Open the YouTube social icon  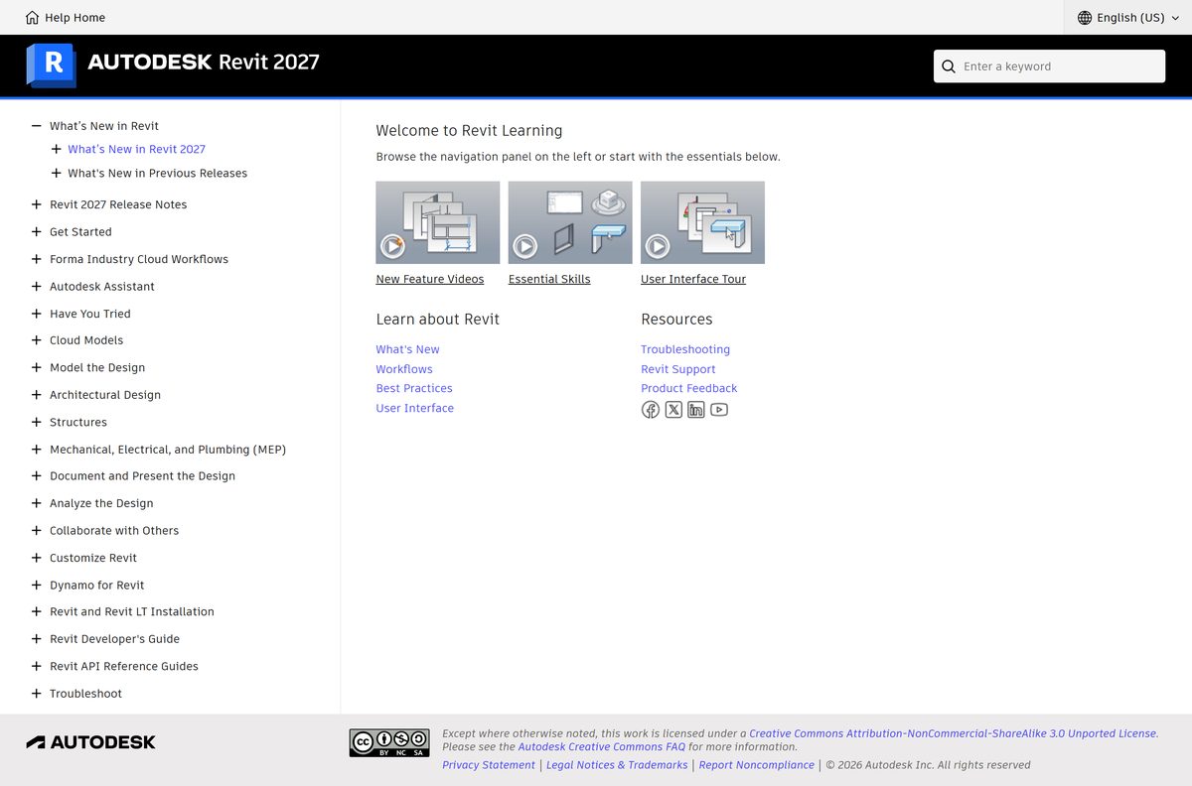719,410
